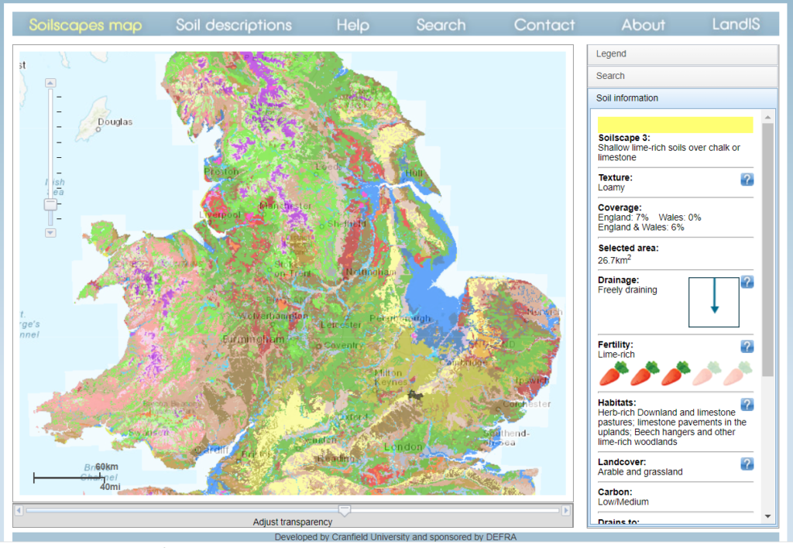Click the Peterborough label on the map
The height and width of the screenshot is (548, 793).
coord(400,318)
